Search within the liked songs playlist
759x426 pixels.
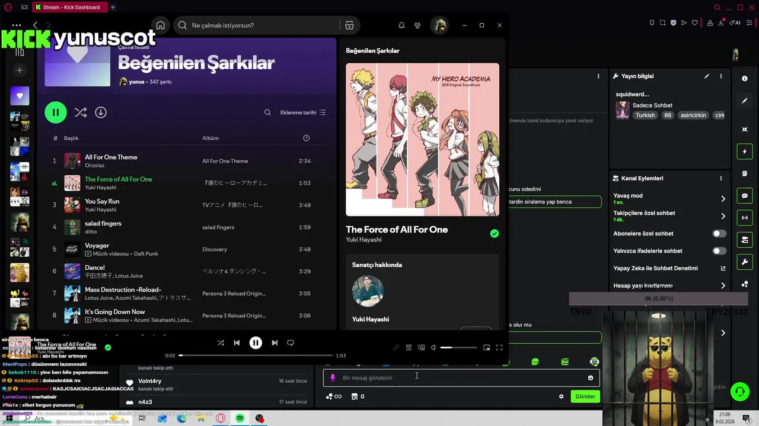coord(267,112)
